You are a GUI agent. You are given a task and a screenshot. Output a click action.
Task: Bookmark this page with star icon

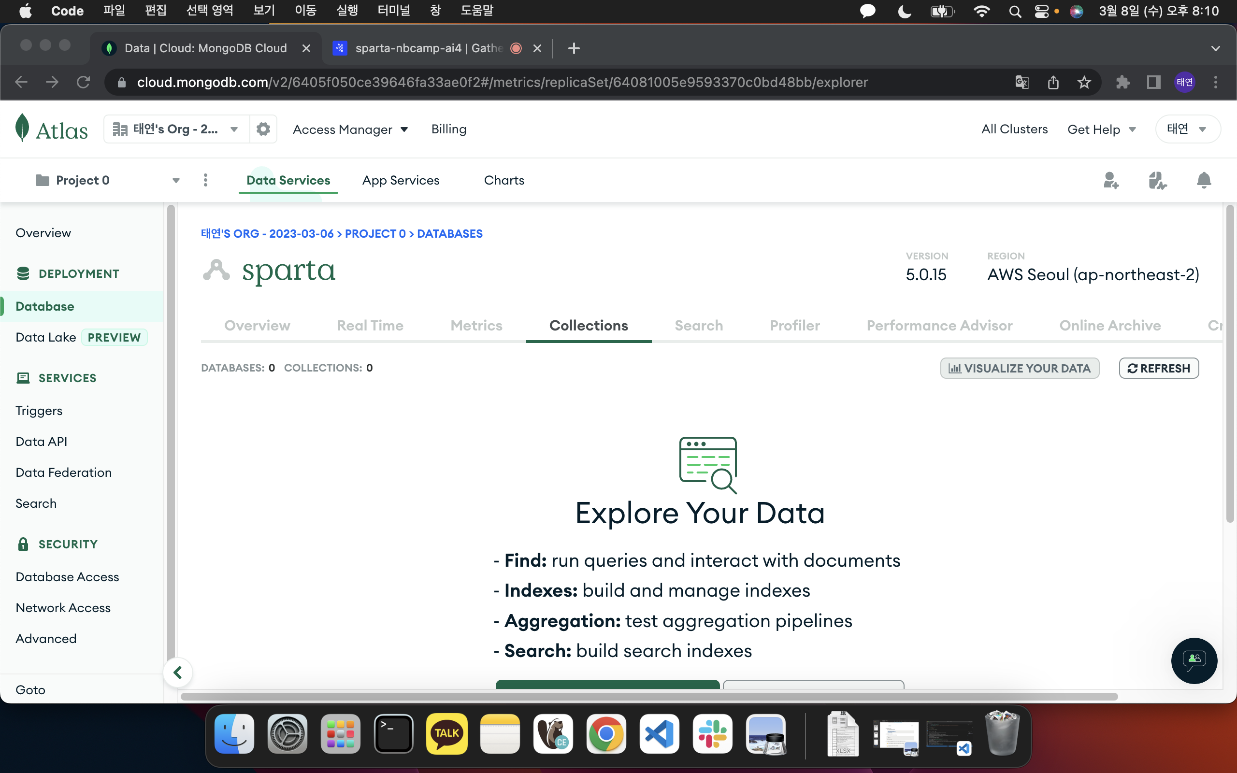1084,82
